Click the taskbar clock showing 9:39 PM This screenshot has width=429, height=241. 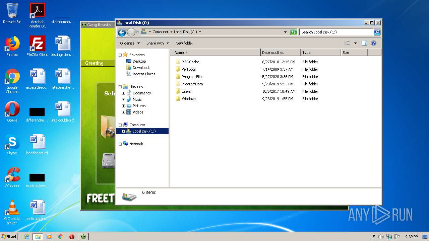click(412, 237)
